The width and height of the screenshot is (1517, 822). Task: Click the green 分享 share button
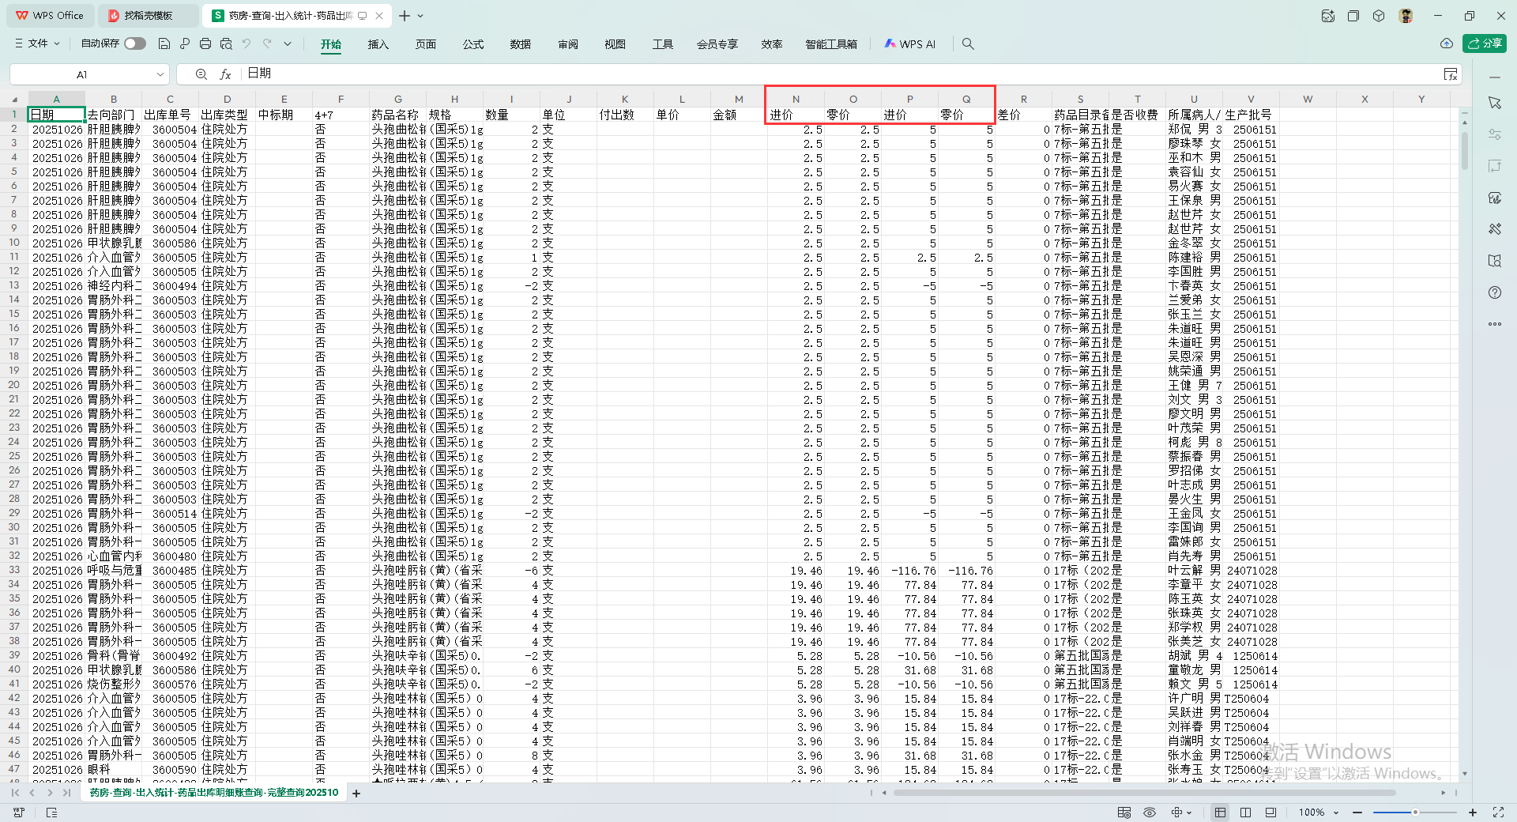[x=1484, y=44]
